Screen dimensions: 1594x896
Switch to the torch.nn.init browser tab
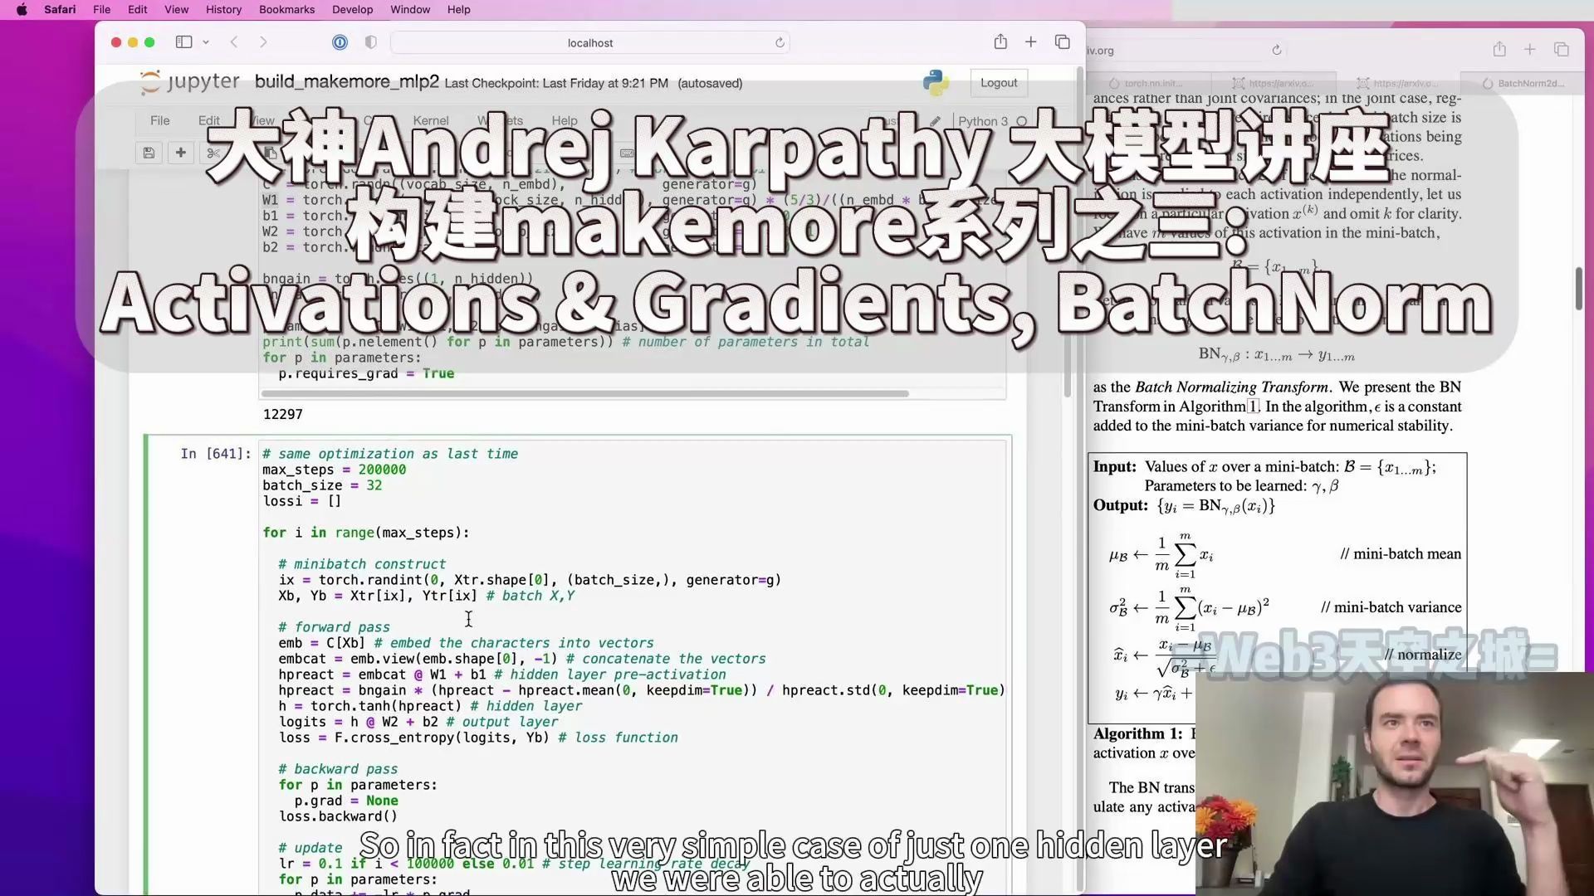tap(1154, 83)
